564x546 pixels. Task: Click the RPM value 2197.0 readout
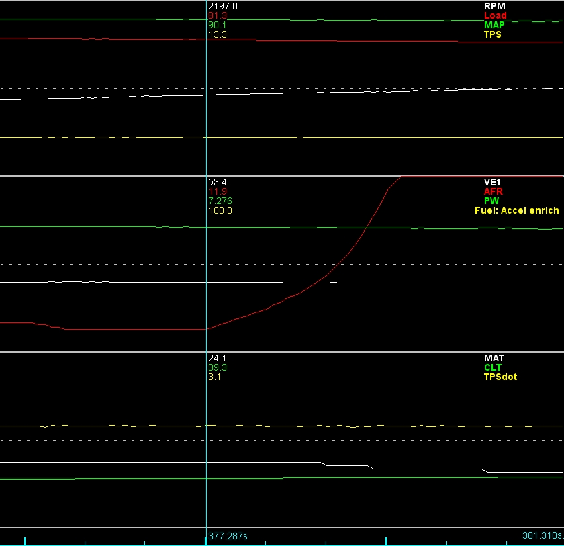point(223,6)
